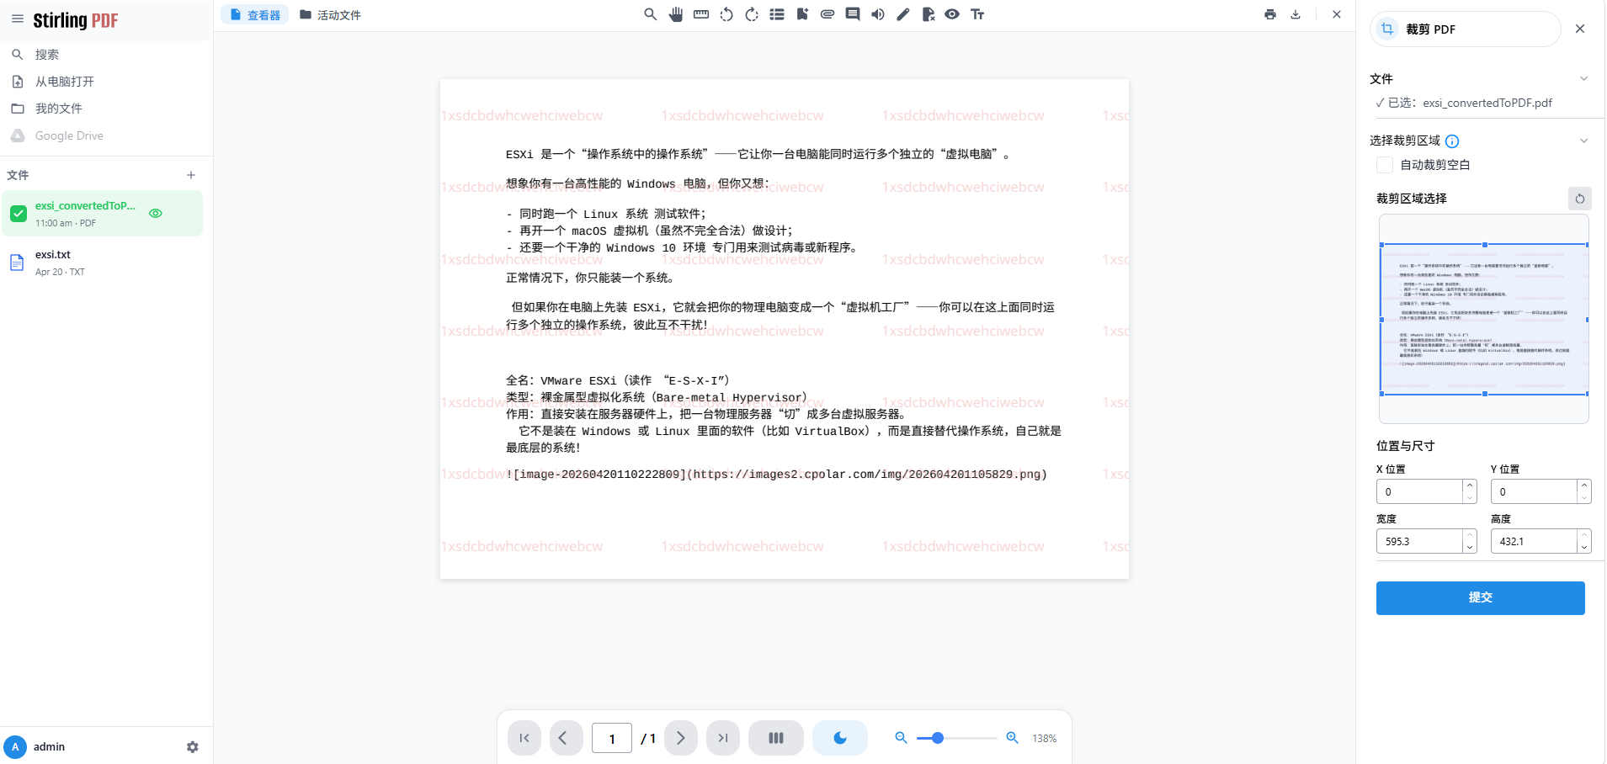Adjust the zoom slider handle
This screenshot has height=764, width=1607.
[938, 738]
